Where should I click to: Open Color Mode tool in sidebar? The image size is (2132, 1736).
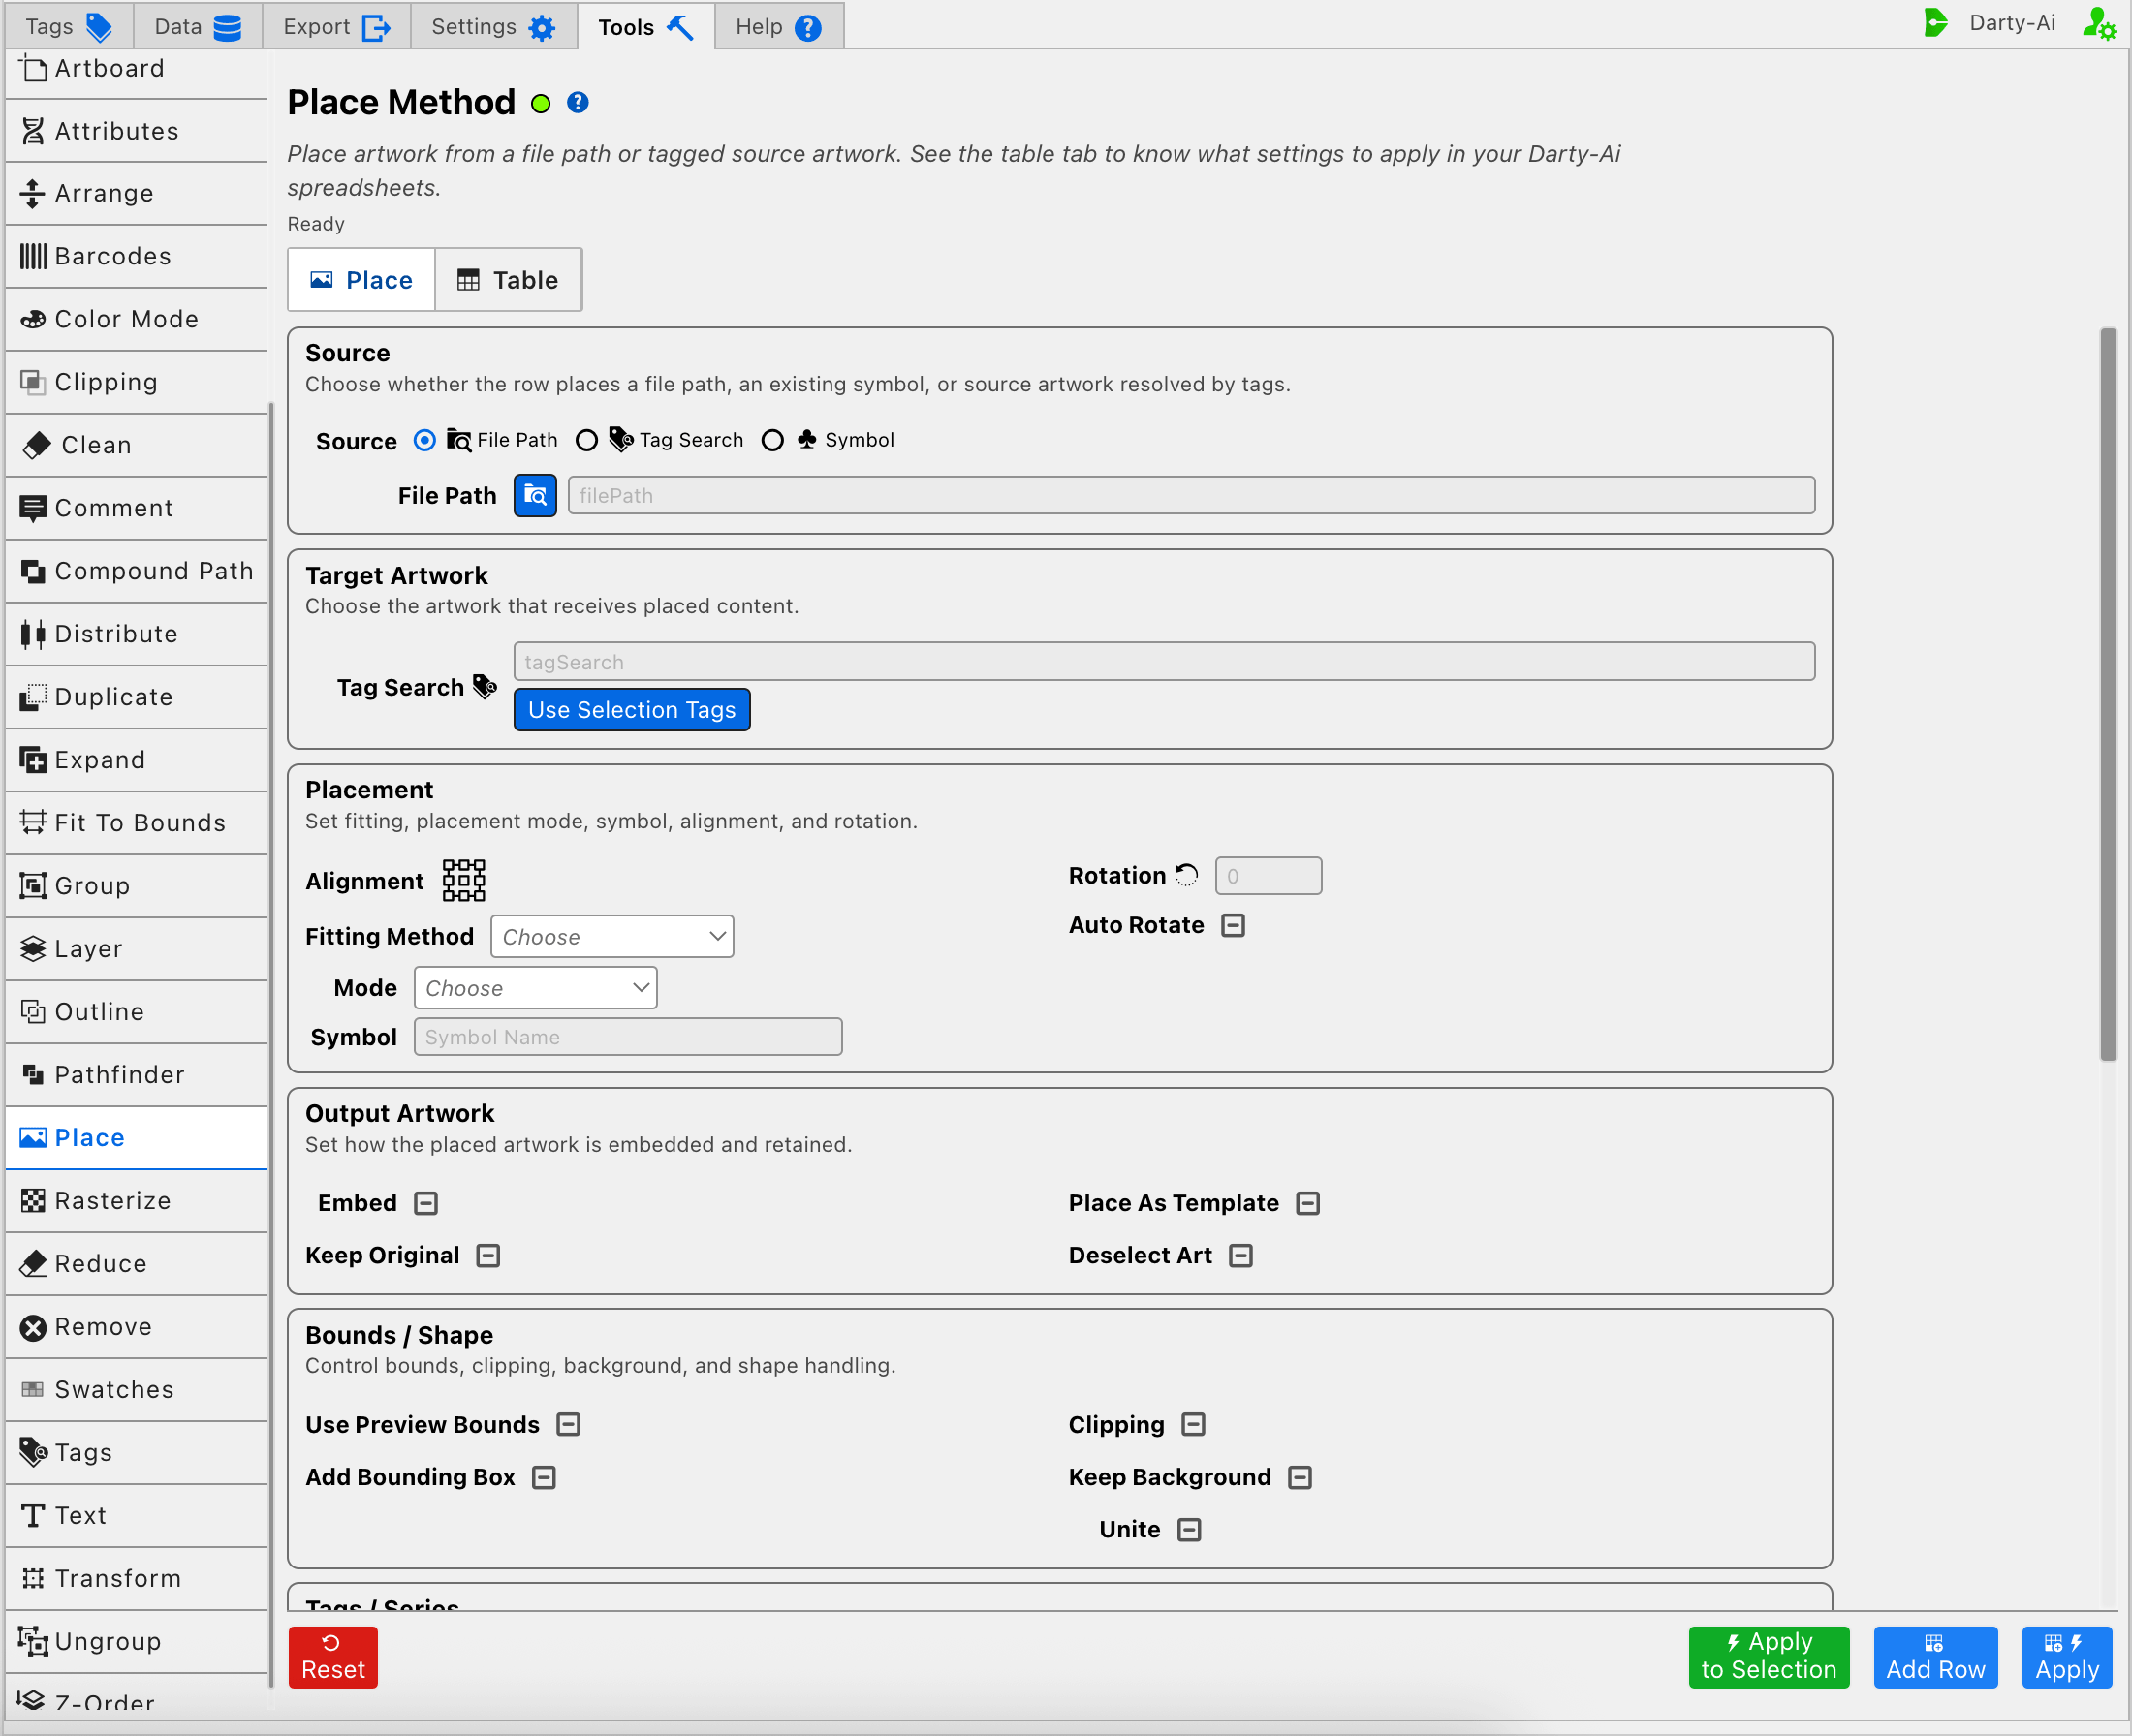[x=137, y=319]
